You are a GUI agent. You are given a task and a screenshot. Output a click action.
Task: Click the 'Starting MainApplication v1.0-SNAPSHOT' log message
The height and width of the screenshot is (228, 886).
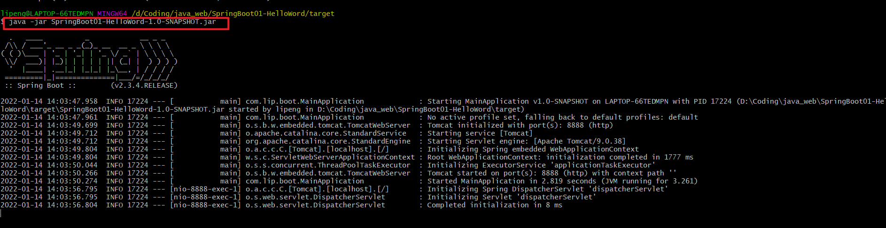click(507, 101)
